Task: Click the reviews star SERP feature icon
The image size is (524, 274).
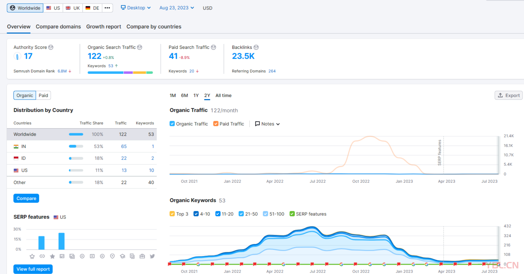Action: tap(52, 256)
